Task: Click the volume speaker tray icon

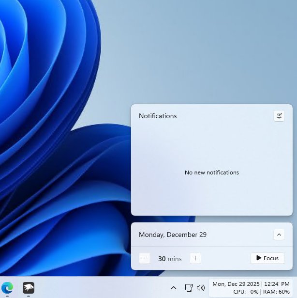Action: 201,288
